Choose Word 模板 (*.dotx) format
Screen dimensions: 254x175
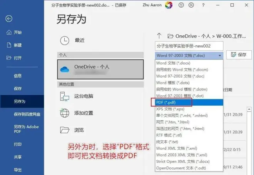tap(189, 83)
